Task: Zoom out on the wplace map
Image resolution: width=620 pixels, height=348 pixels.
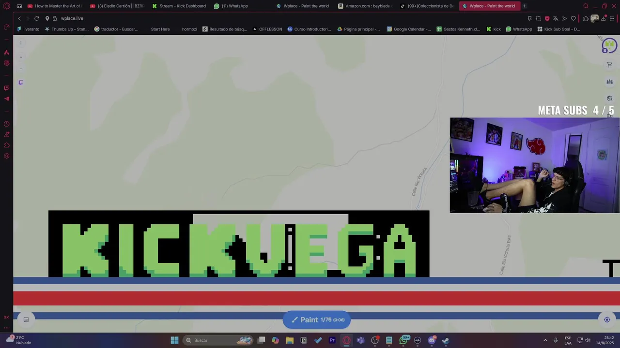Action: point(21,69)
